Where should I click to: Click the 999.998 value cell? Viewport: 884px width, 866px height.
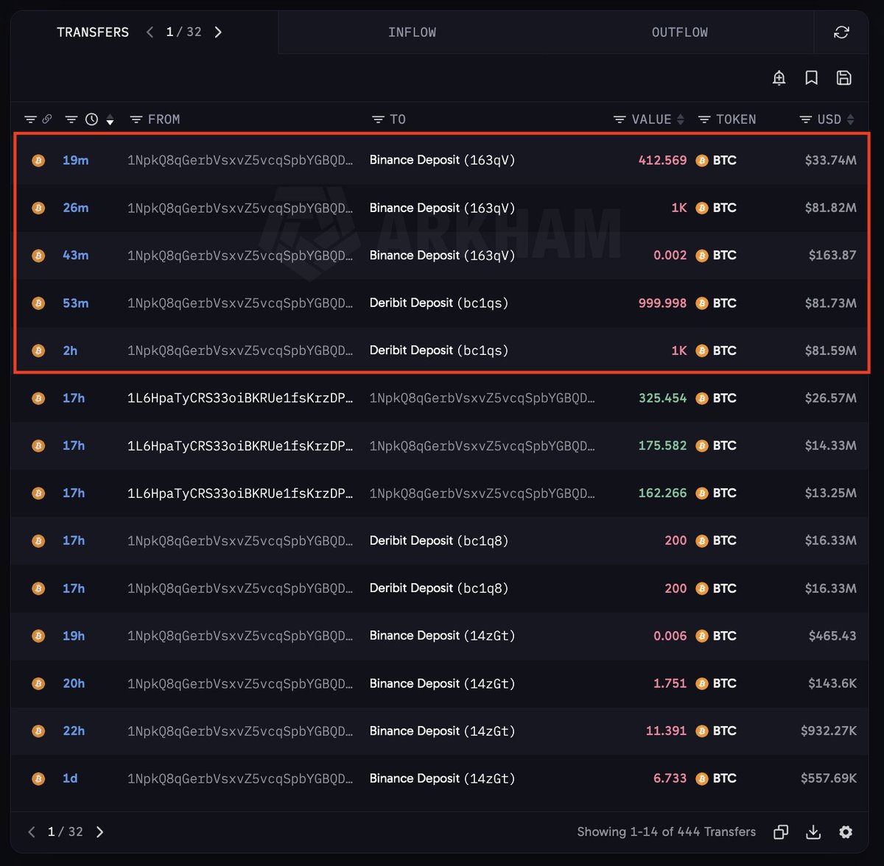pos(662,303)
